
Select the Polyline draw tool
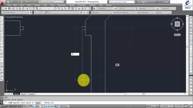point(2,24)
